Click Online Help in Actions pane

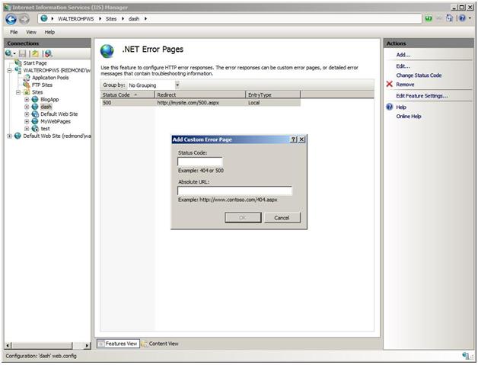pyautogui.click(x=409, y=117)
